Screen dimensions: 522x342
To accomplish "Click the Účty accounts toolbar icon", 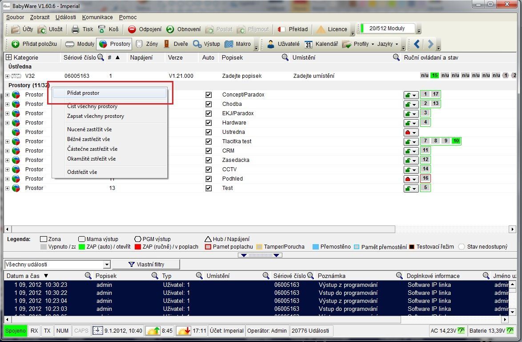I will point(16,29).
